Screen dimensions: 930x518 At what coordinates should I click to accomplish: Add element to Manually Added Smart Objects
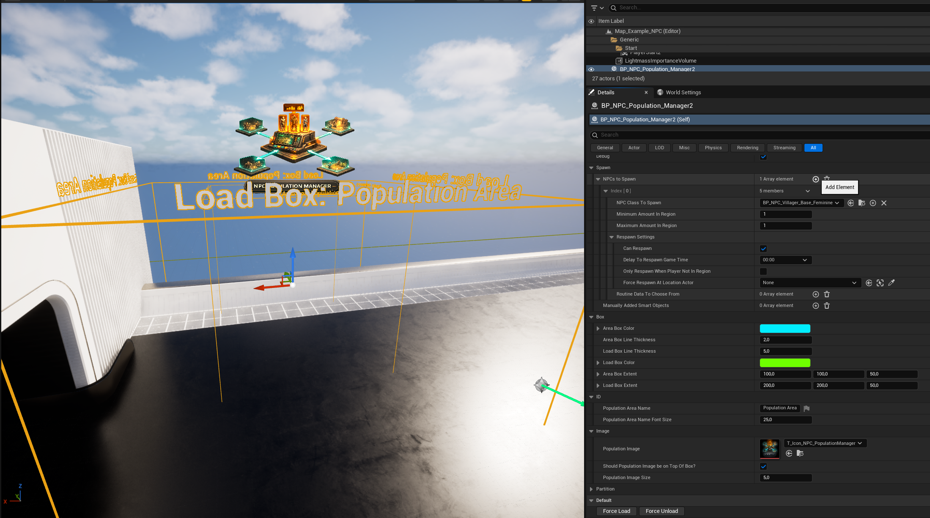click(x=815, y=306)
